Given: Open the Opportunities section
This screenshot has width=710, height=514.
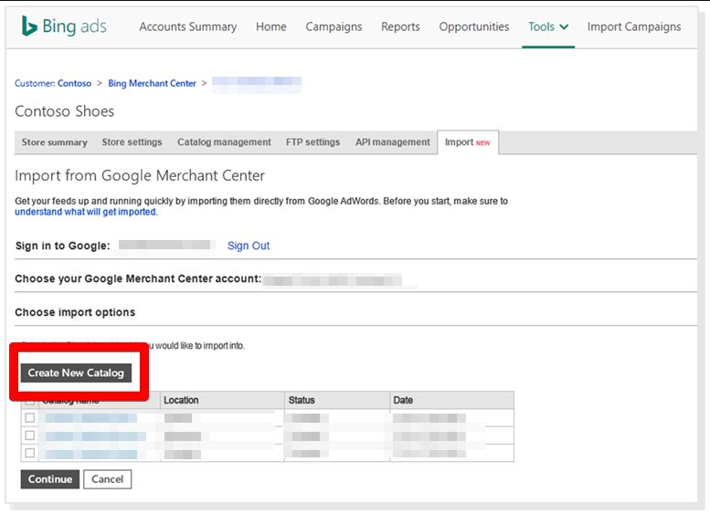Looking at the screenshot, I should coord(473,26).
